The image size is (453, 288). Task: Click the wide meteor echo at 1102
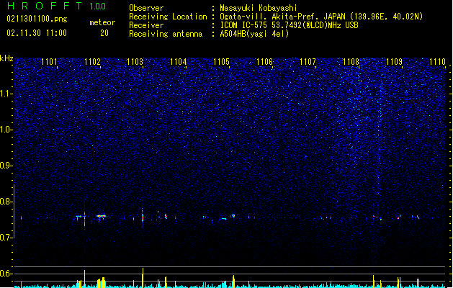(x=101, y=216)
